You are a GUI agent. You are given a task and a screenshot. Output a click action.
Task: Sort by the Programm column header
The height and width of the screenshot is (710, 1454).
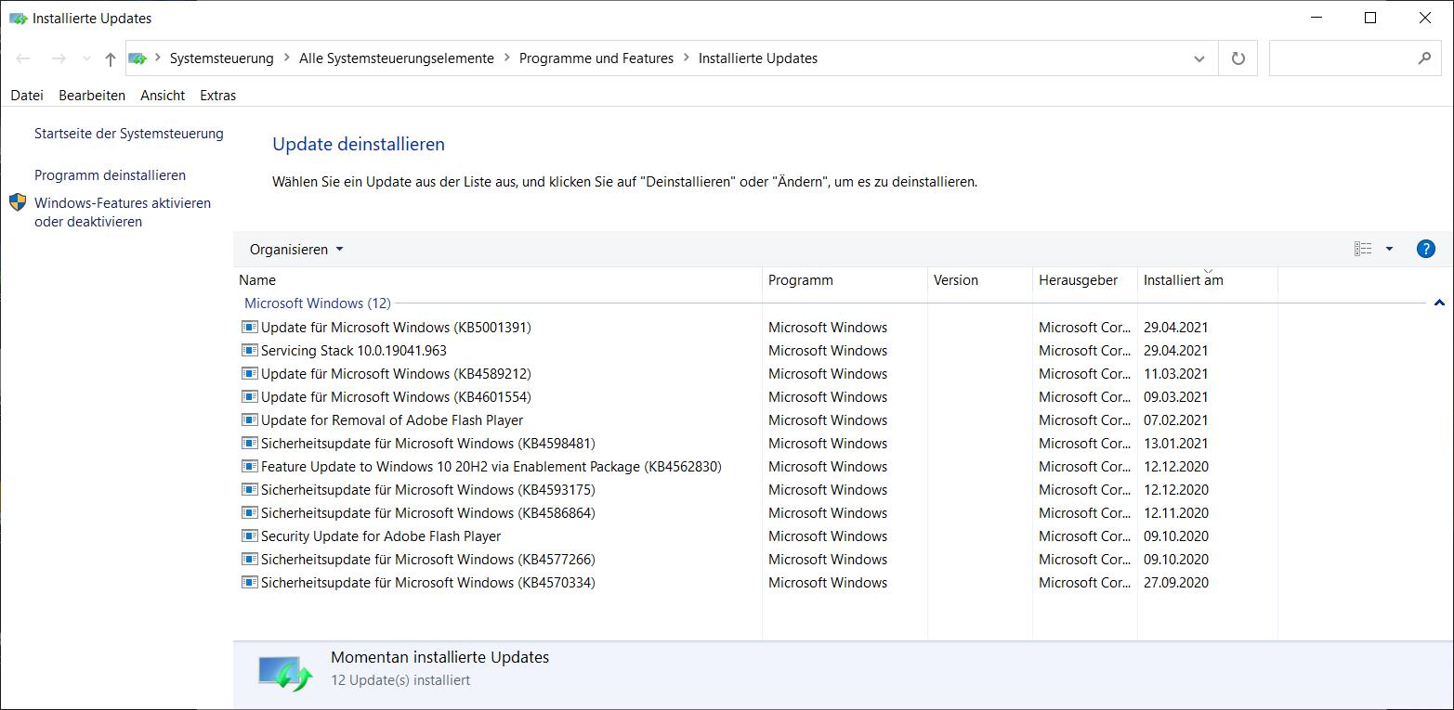(x=845, y=280)
